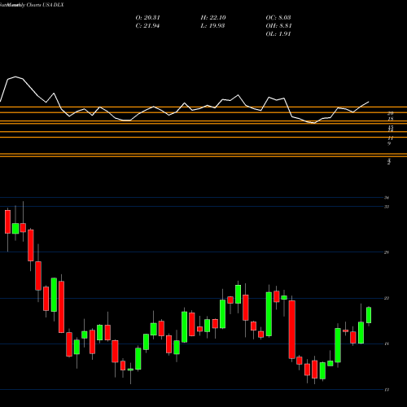This screenshot has width=407, height=407.
Task: Click the 'C: 21.94' close price value
Action: pyautogui.click(x=147, y=26)
